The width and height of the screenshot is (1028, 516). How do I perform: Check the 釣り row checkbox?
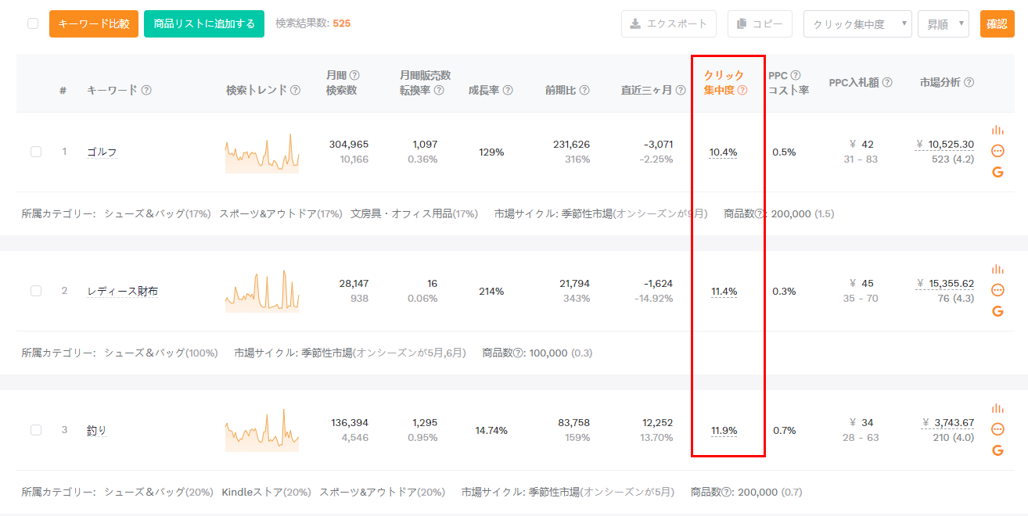coord(36,430)
